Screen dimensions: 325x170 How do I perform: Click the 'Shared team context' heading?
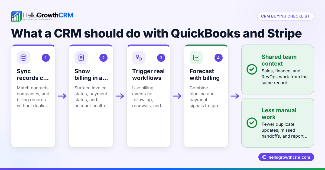pos(279,60)
